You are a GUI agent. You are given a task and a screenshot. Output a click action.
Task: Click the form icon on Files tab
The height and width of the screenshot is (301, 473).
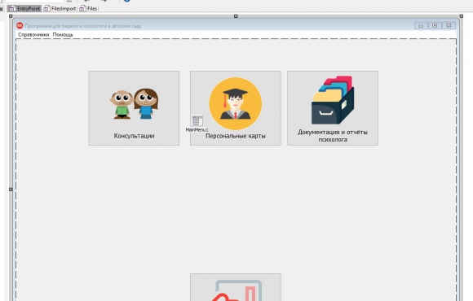(x=82, y=9)
